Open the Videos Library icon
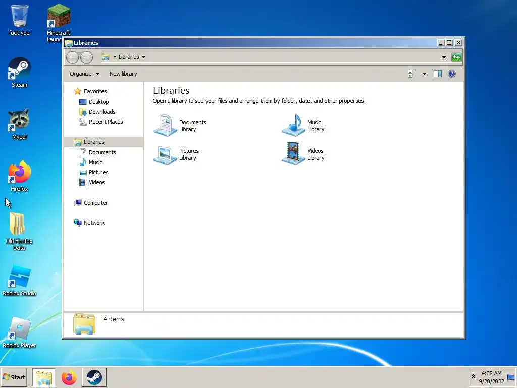The width and height of the screenshot is (517, 388). click(293, 154)
